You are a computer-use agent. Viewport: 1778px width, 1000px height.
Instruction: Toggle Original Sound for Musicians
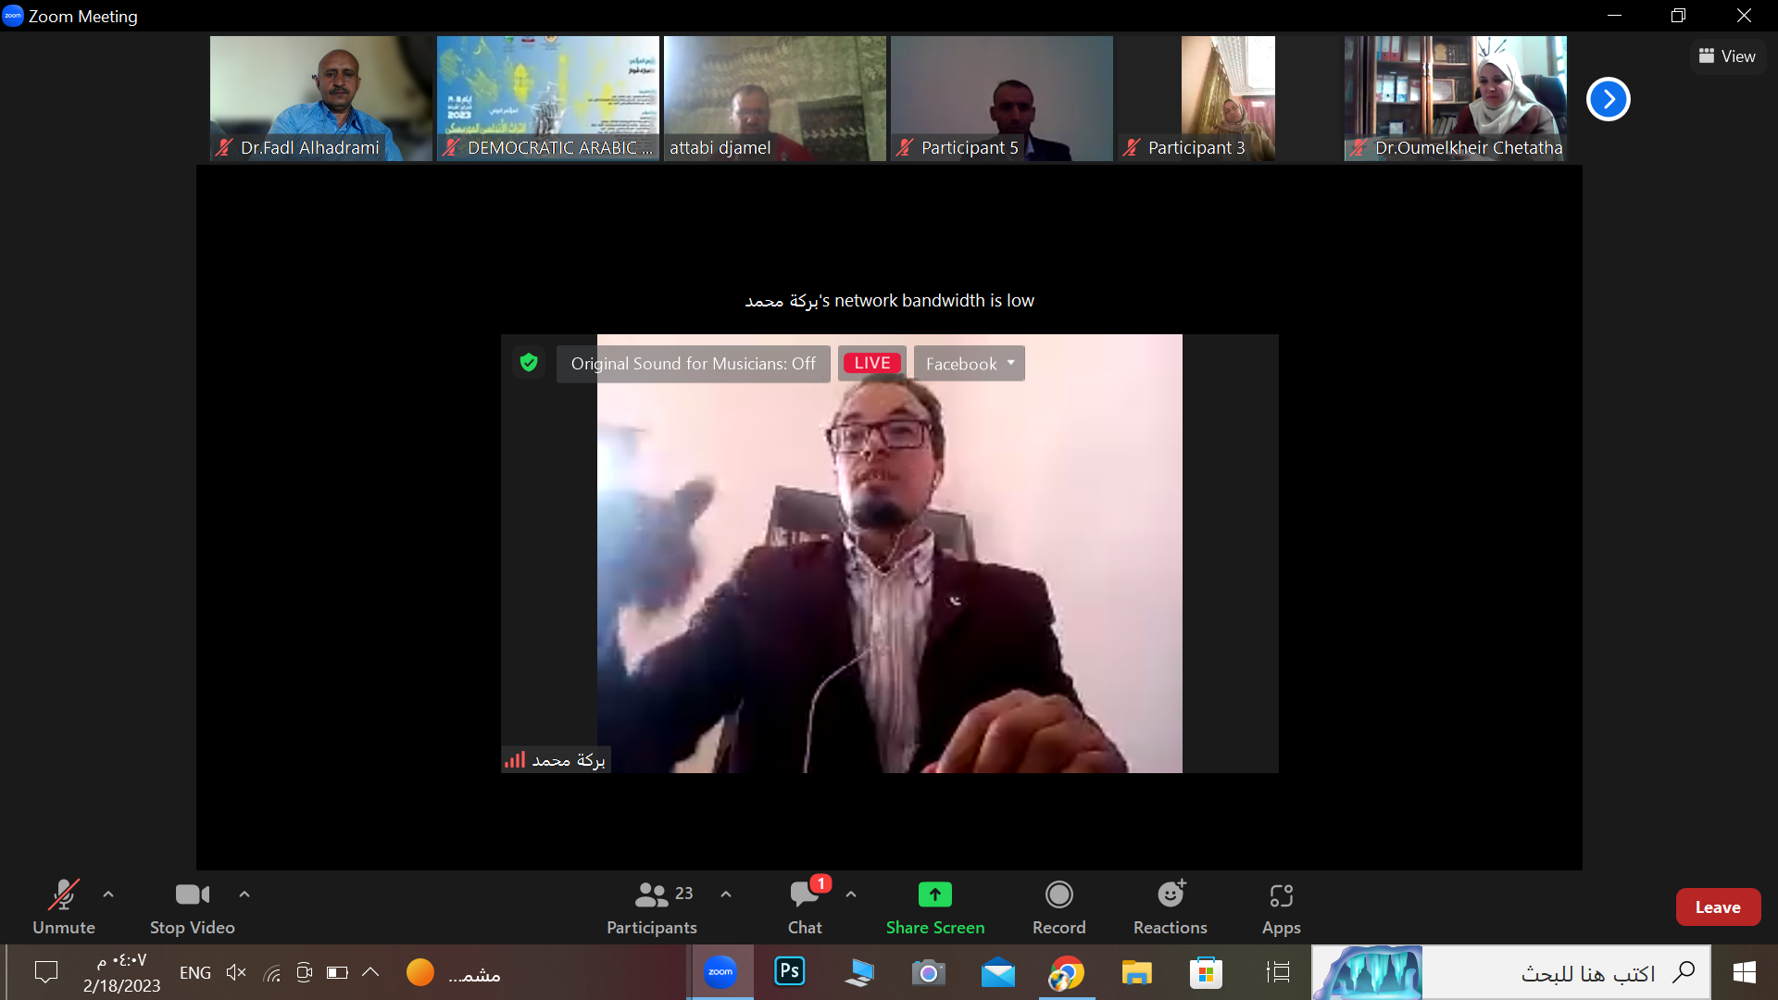pos(693,364)
